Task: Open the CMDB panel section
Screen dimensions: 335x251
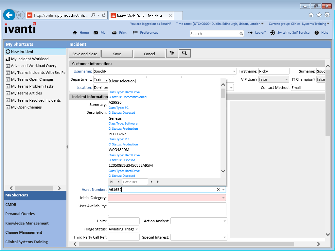Action: (x=35, y=205)
